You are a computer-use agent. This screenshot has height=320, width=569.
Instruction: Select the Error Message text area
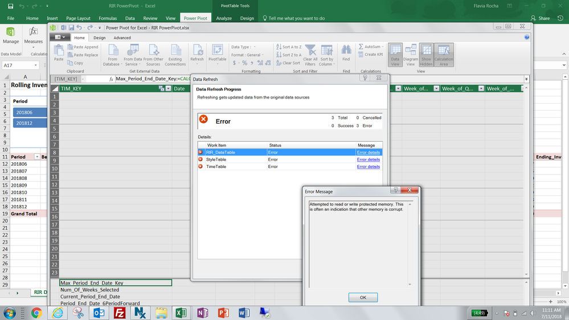361,244
